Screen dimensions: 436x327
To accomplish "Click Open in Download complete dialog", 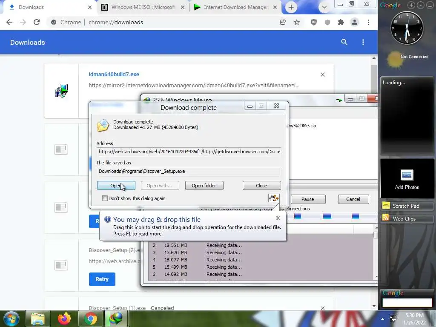I will [x=116, y=186].
